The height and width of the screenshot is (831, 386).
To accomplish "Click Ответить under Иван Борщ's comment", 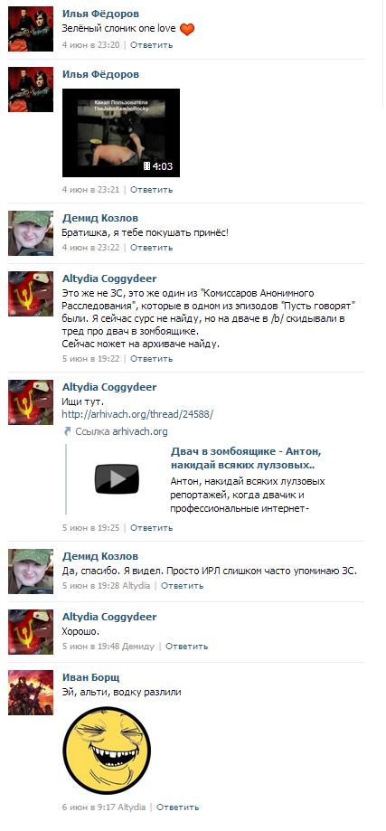I will [178, 807].
